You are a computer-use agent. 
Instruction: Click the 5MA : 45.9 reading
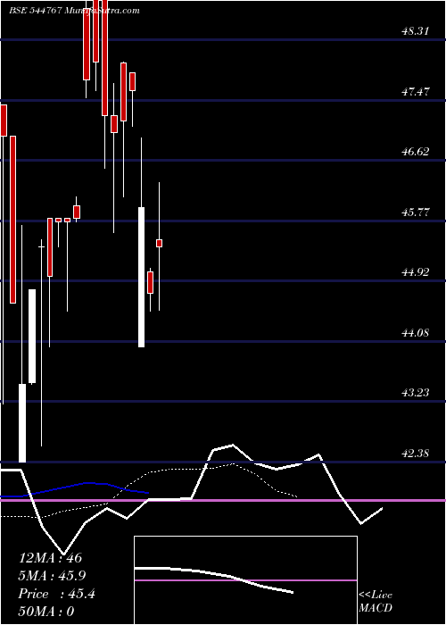pos(52,576)
